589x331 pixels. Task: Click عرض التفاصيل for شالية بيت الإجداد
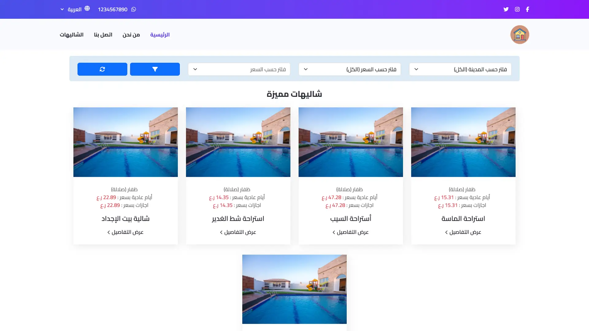coord(125,232)
